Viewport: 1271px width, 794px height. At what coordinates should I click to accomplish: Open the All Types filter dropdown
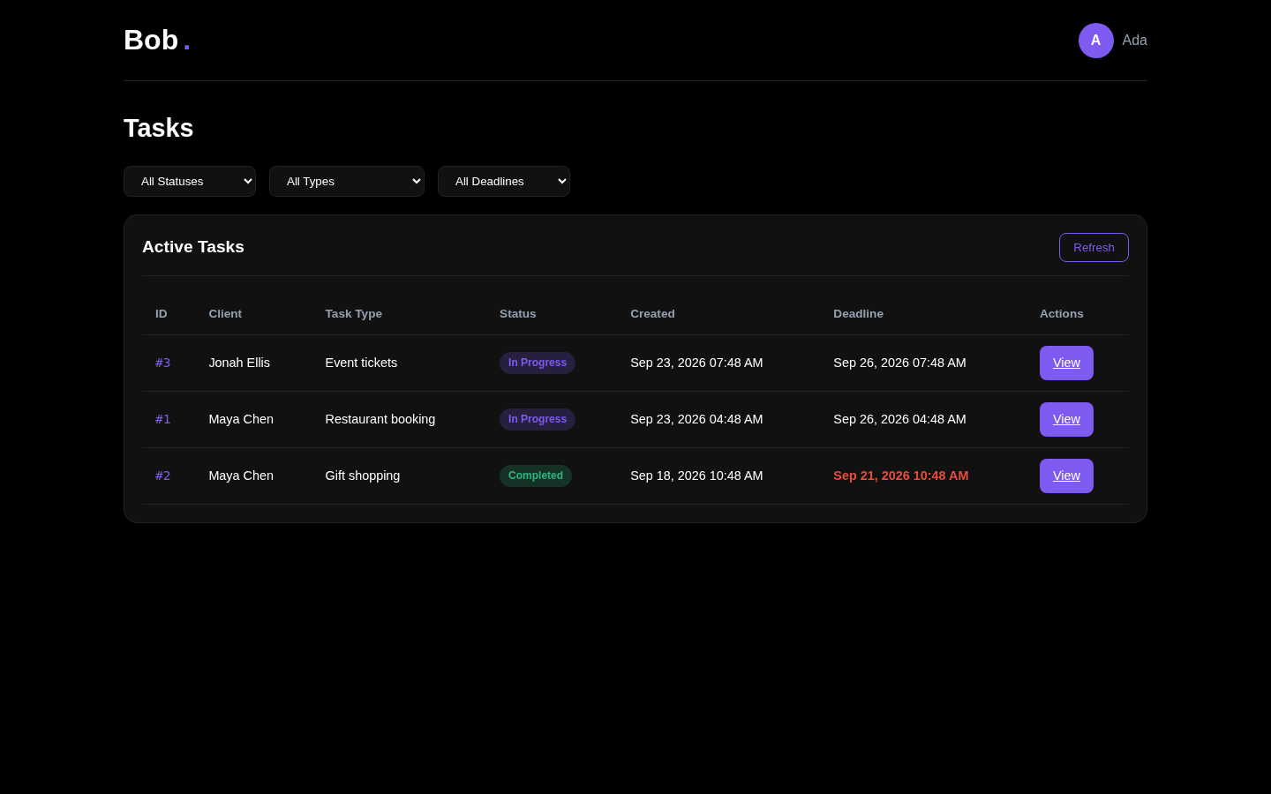(347, 182)
